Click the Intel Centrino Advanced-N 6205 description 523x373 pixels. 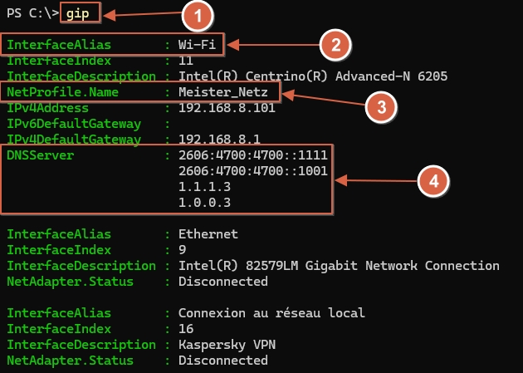click(312, 76)
